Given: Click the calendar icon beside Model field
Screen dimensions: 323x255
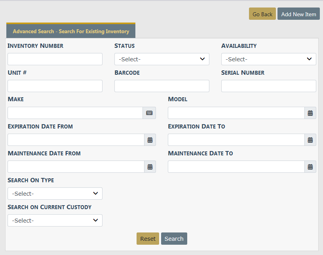Looking at the screenshot, I should (310, 113).
